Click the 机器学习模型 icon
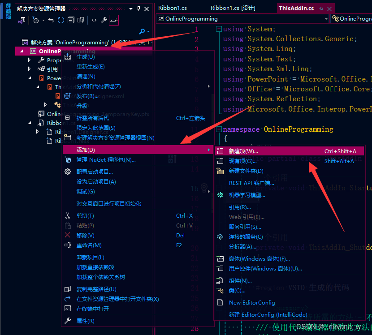The image size is (372, 335). point(220,195)
